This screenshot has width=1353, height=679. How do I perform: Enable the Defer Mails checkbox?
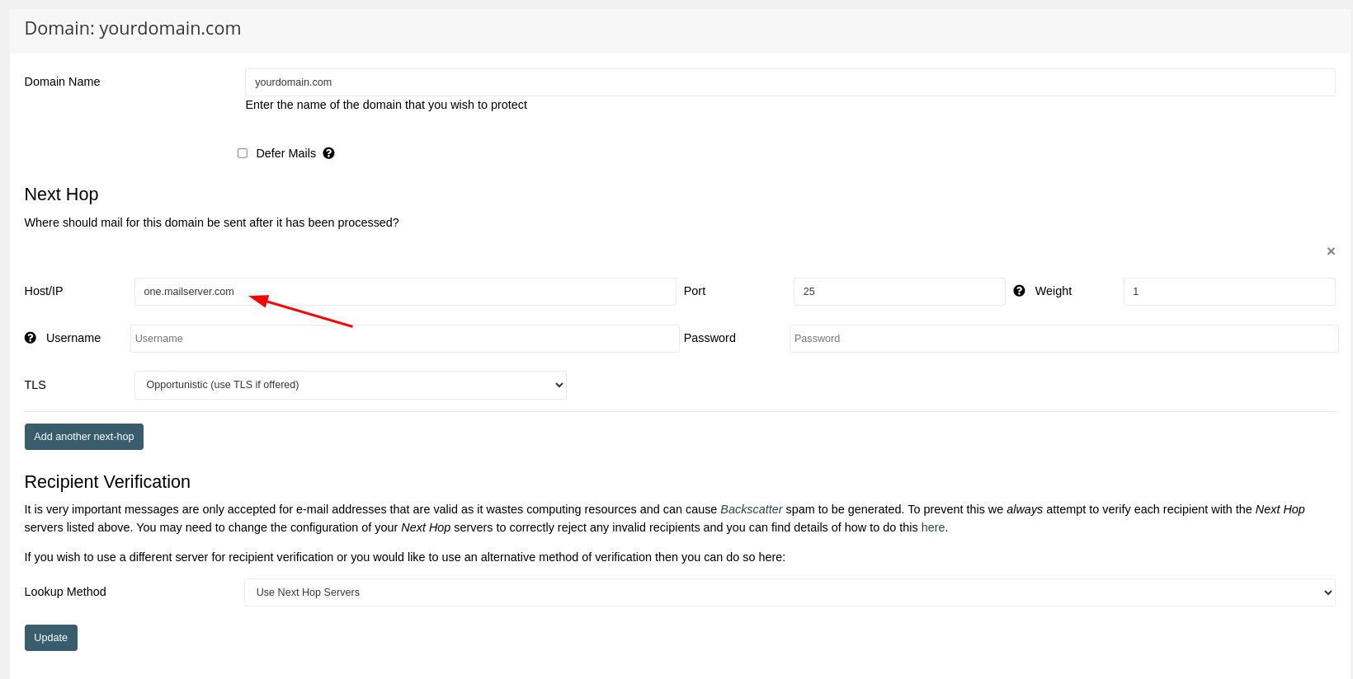(243, 153)
